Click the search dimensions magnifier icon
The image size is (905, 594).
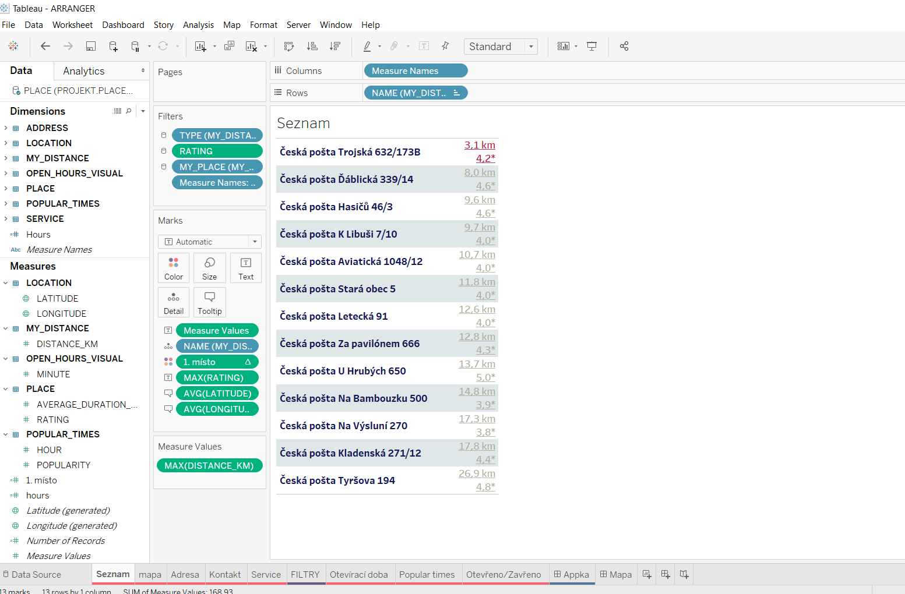pyautogui.click(x=129, y=111)
